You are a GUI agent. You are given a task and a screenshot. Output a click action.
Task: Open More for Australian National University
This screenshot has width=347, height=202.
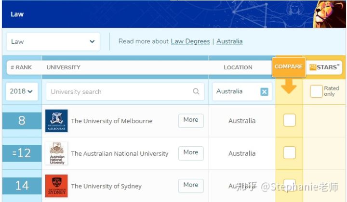[x=191, y=153]
